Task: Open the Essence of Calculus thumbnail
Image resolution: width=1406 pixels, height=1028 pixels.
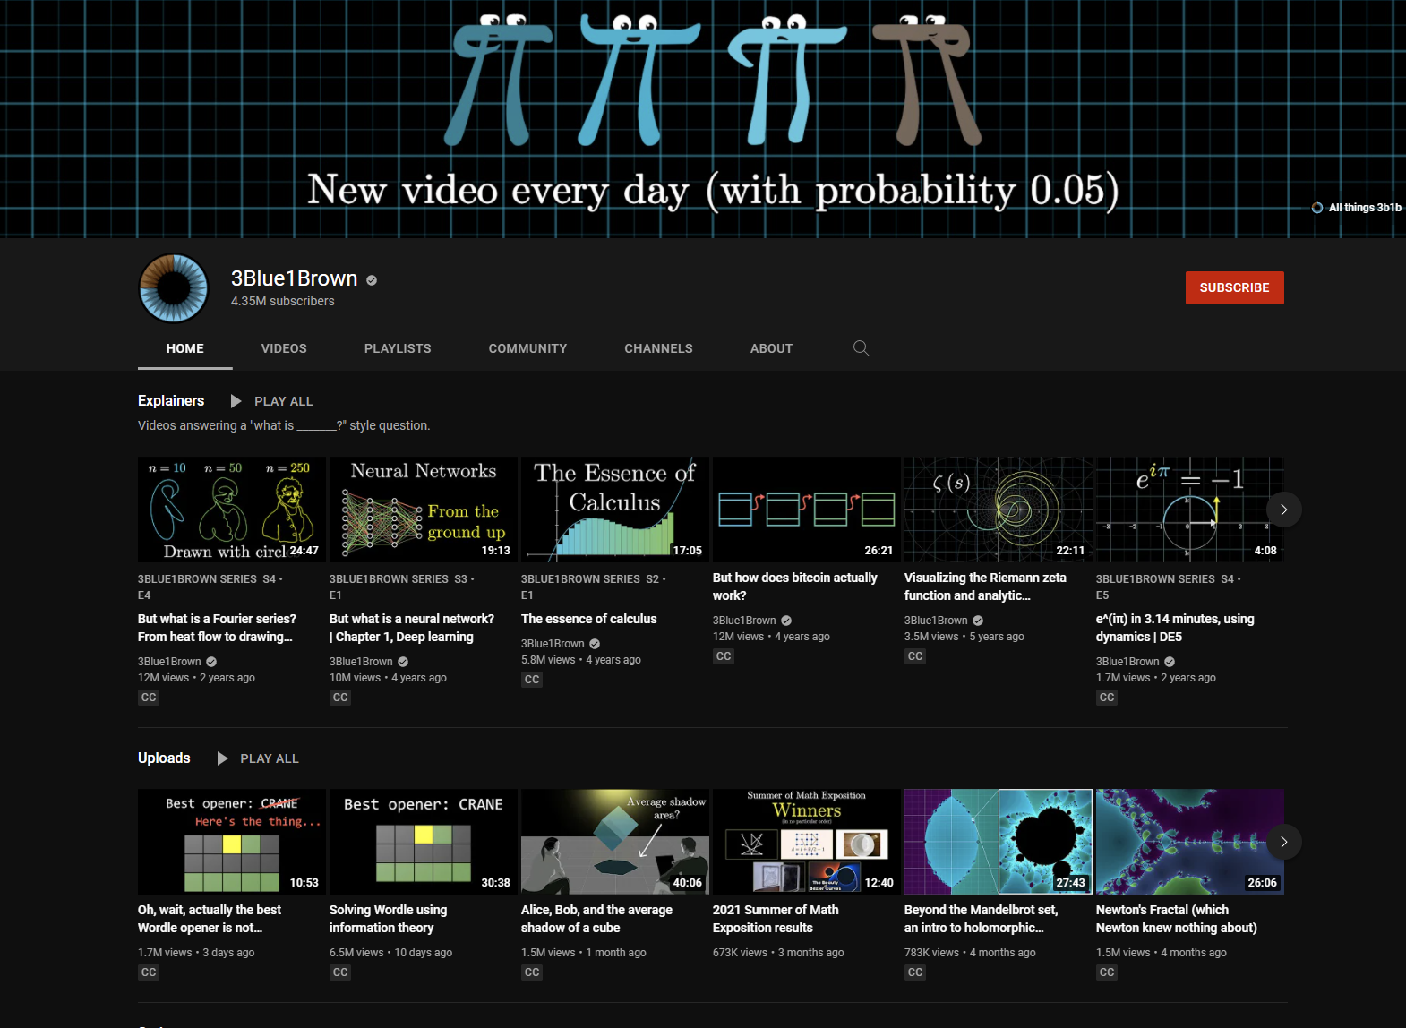Action: pos(615,510)
